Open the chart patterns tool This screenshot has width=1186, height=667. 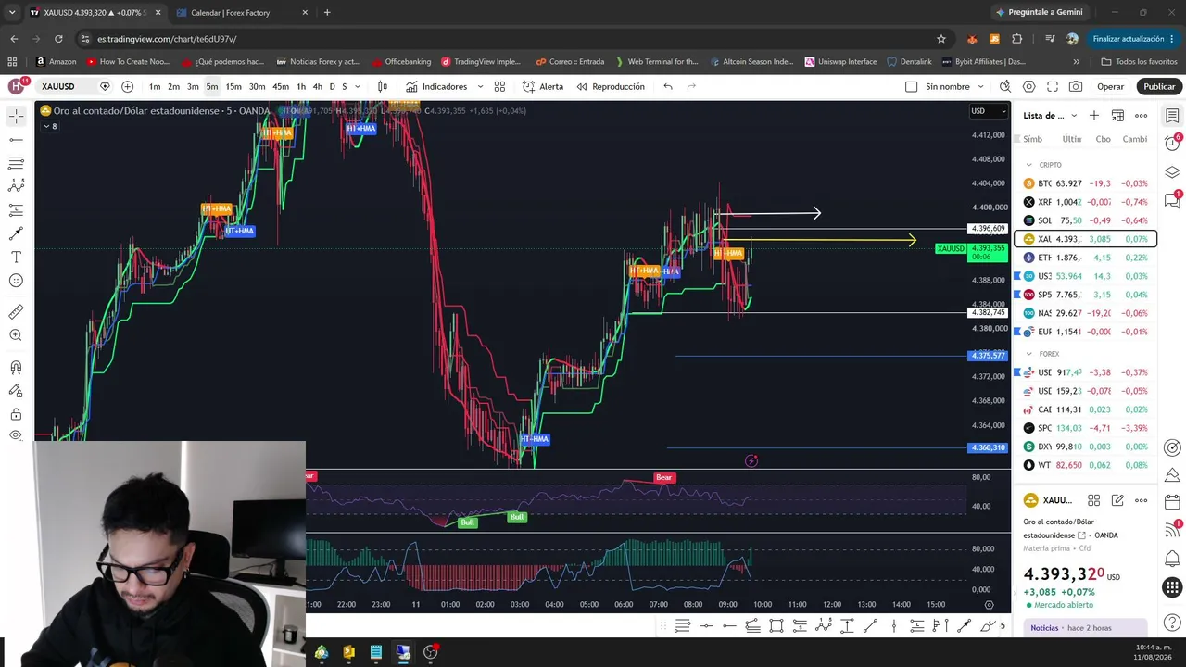tap(16, 186)
